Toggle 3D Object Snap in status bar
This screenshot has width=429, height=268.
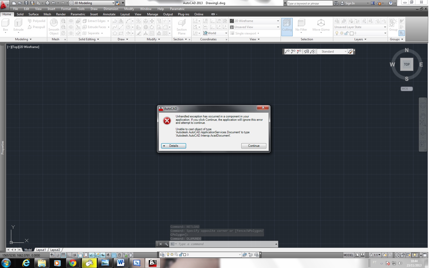coord(86,255)
